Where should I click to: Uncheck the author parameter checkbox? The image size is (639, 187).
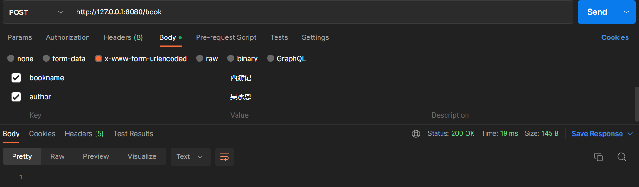[x=16, y=97]
